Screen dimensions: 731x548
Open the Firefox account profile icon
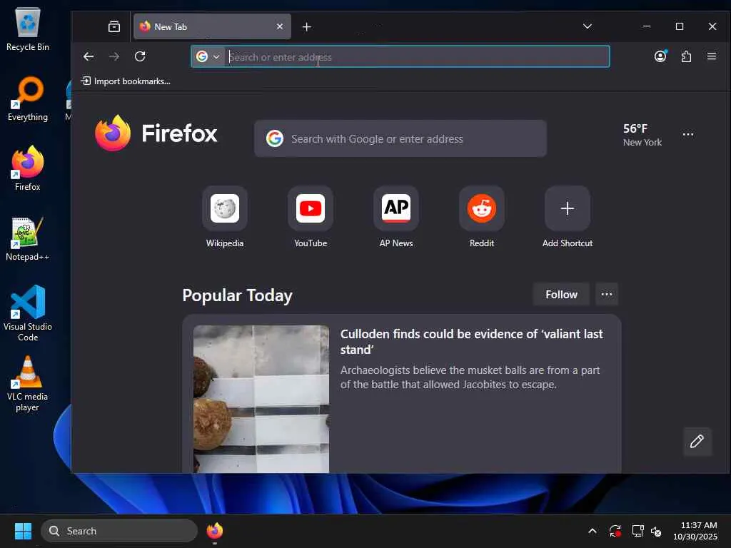pyautogui.click(x=660, y=56)
